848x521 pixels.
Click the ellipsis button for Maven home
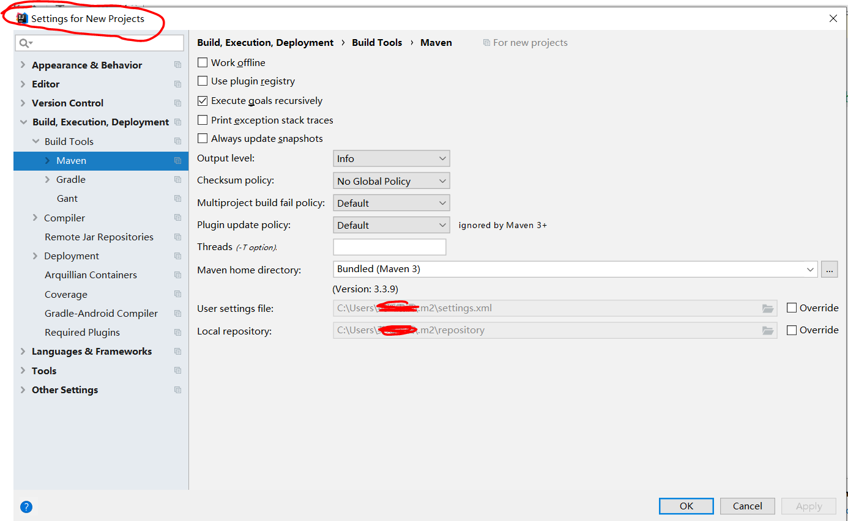pos(830,269)
